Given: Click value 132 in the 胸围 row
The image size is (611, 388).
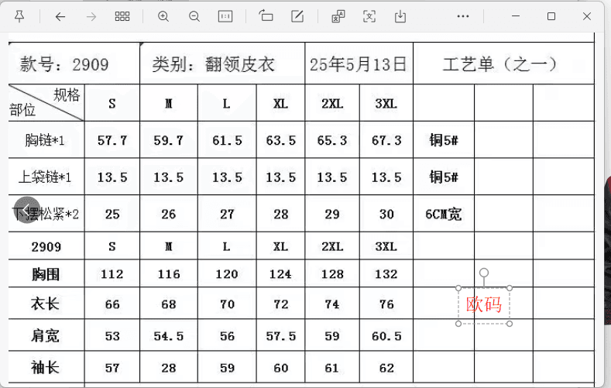Looking at the screenshot, I should (x=386, y=274).
